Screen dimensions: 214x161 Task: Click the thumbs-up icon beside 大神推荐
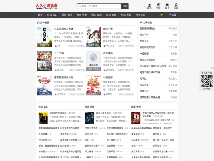tap(38, 22)
